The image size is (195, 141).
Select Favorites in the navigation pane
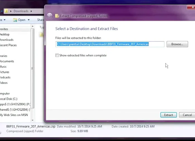[4, 29]
